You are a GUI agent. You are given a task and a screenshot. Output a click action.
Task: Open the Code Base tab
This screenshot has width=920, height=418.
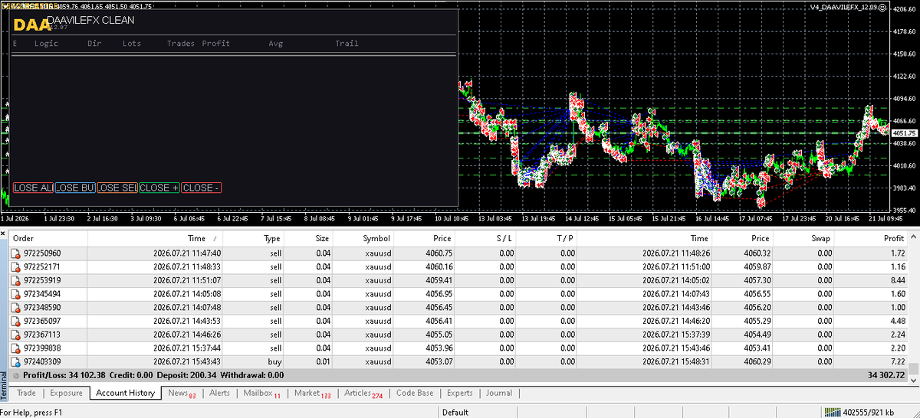pos(415,394)
